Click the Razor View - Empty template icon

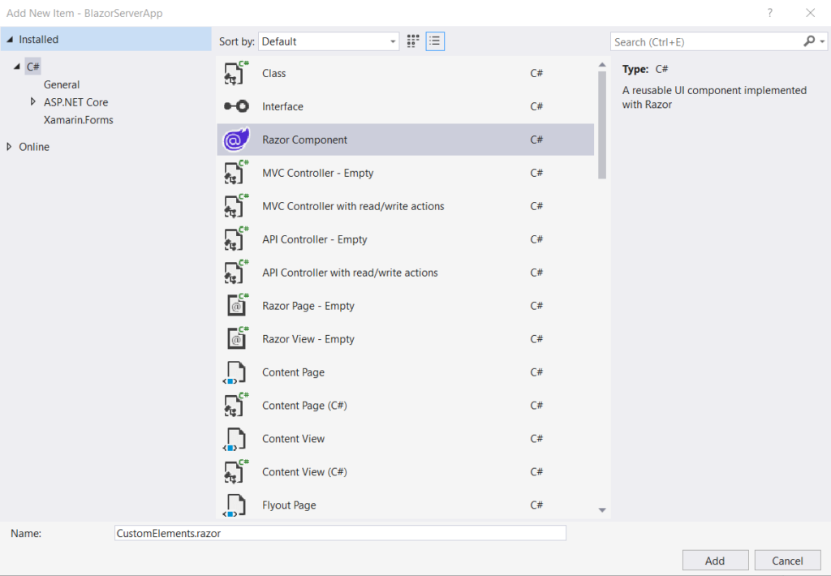(235, 338)
